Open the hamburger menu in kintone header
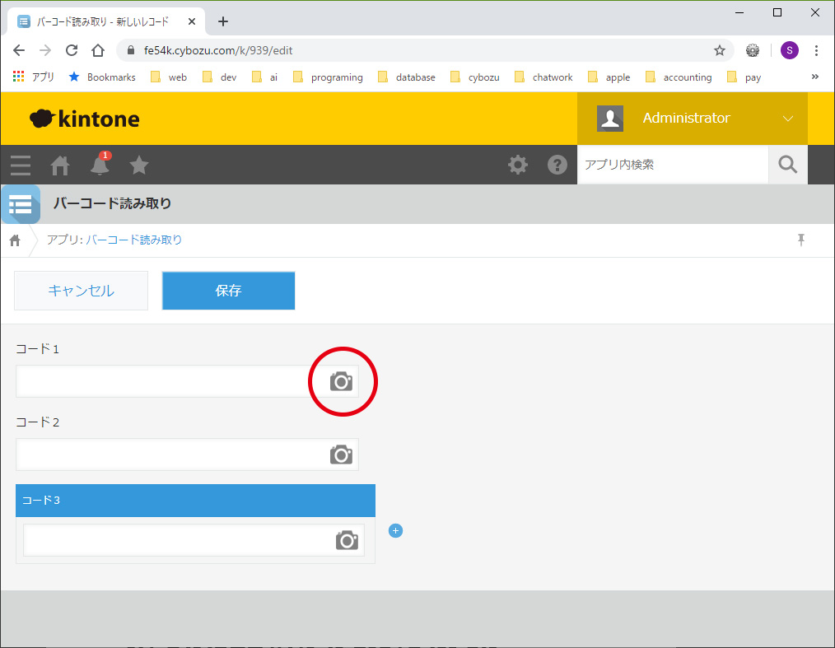 [21, 165]
